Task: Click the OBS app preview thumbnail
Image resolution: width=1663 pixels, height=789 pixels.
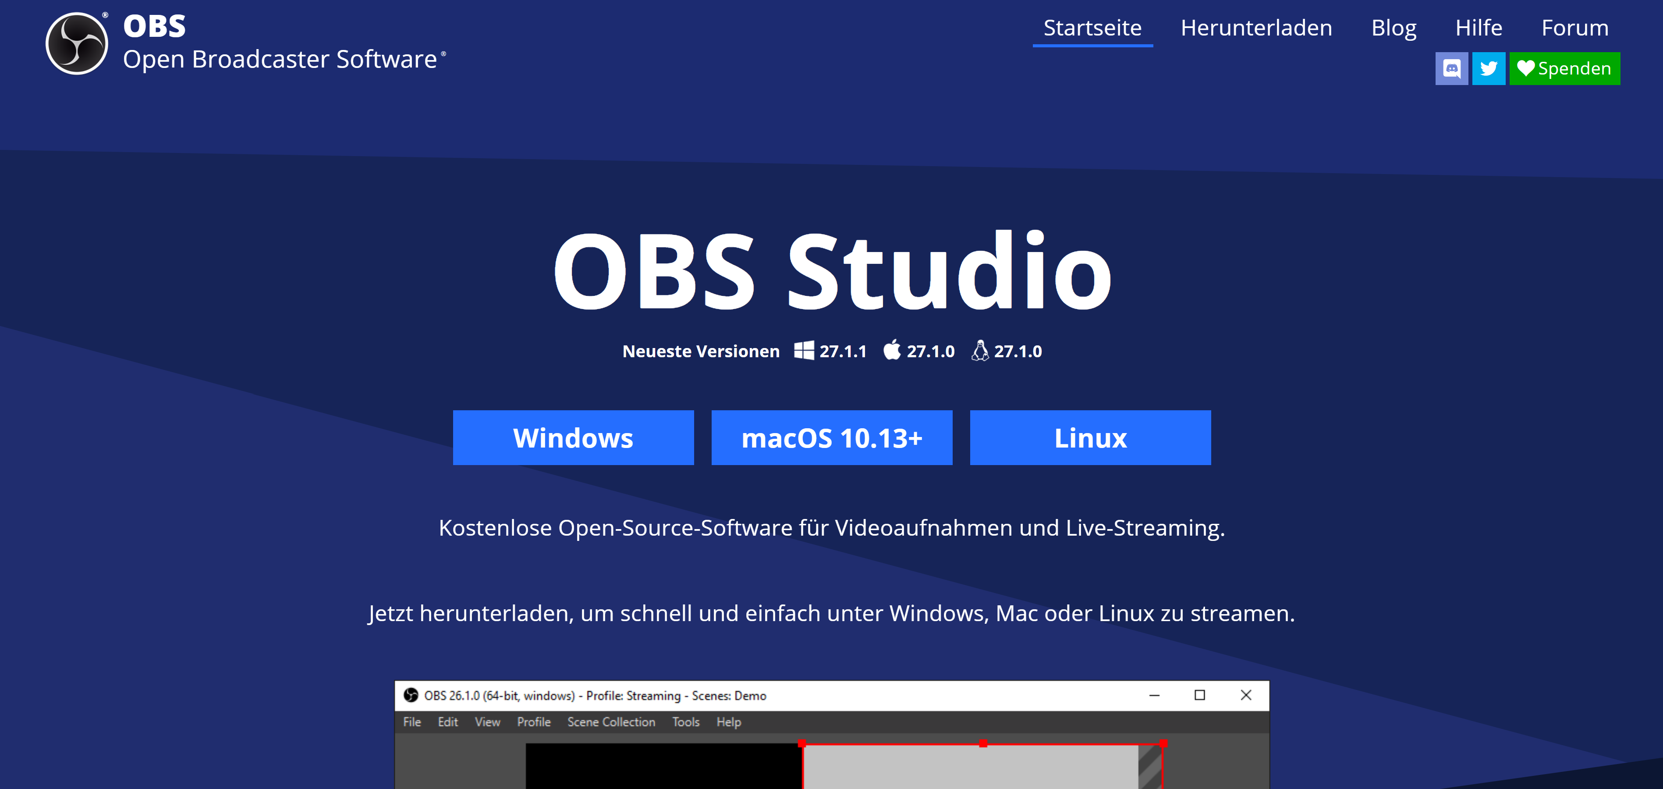Action: tap(832, 743)
